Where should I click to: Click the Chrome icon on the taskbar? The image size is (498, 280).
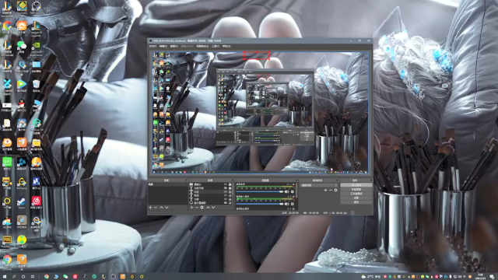pos(47,277)
